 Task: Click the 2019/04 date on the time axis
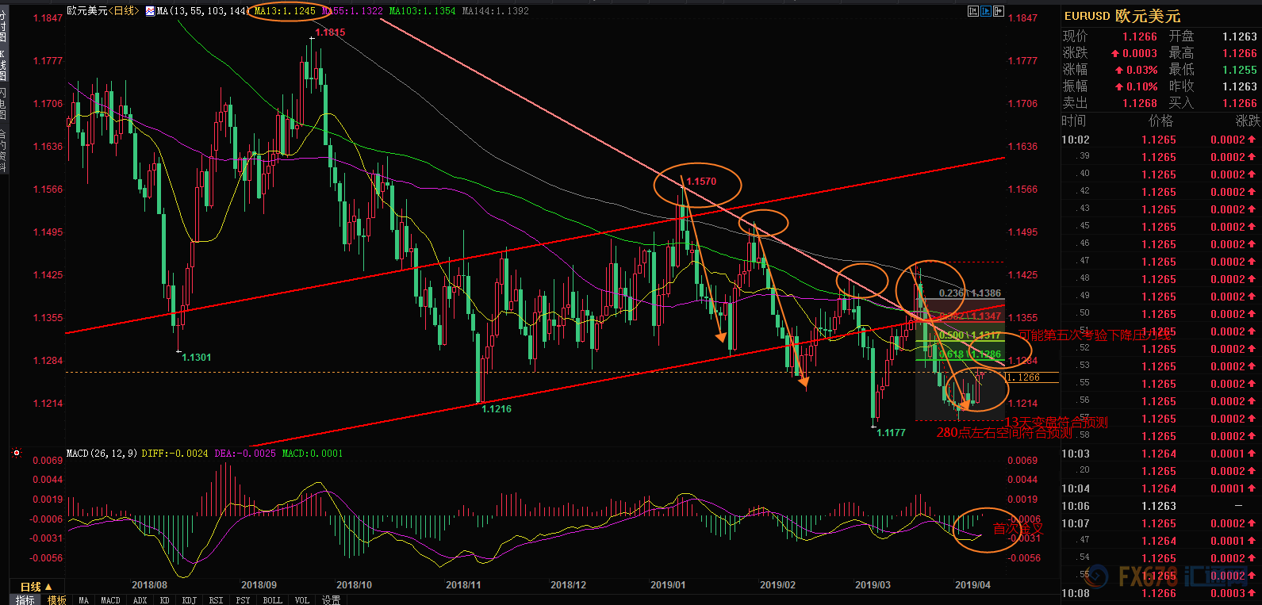coord(972,585)
